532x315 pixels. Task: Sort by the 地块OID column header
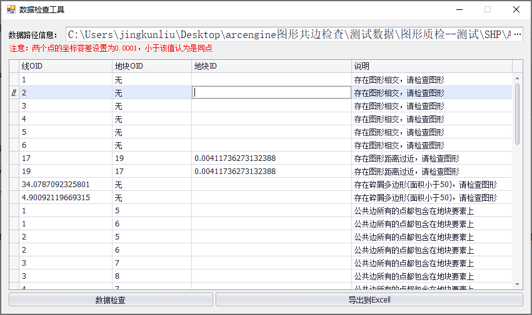(152, 66)
